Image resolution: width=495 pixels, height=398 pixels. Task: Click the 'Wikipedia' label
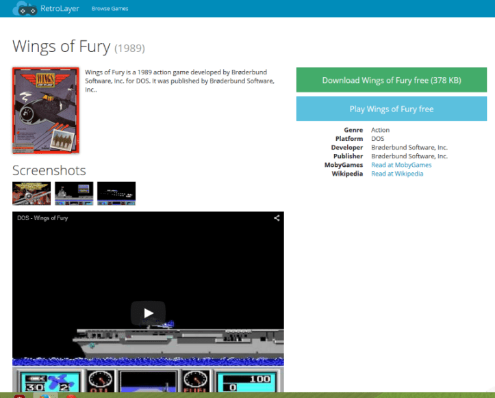pyautogui.click(x=347, y=174)
